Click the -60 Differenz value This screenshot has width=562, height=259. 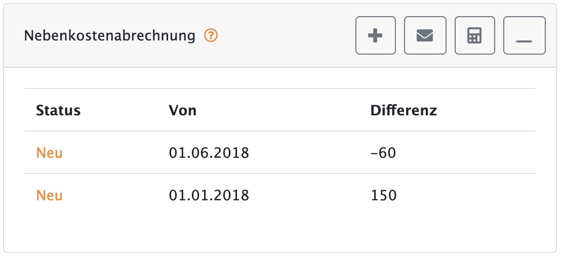tap(383, 153)
